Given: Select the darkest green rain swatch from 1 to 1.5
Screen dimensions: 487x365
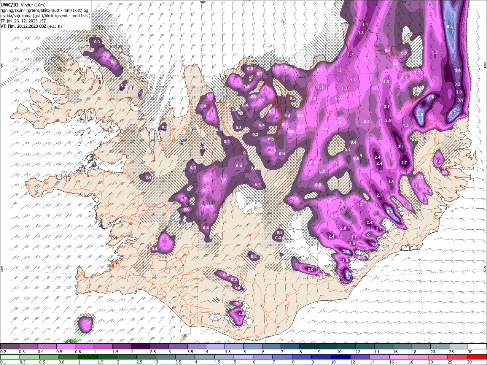Looking at the screenshot, I should pyautogui.click(x=88, y=357).
